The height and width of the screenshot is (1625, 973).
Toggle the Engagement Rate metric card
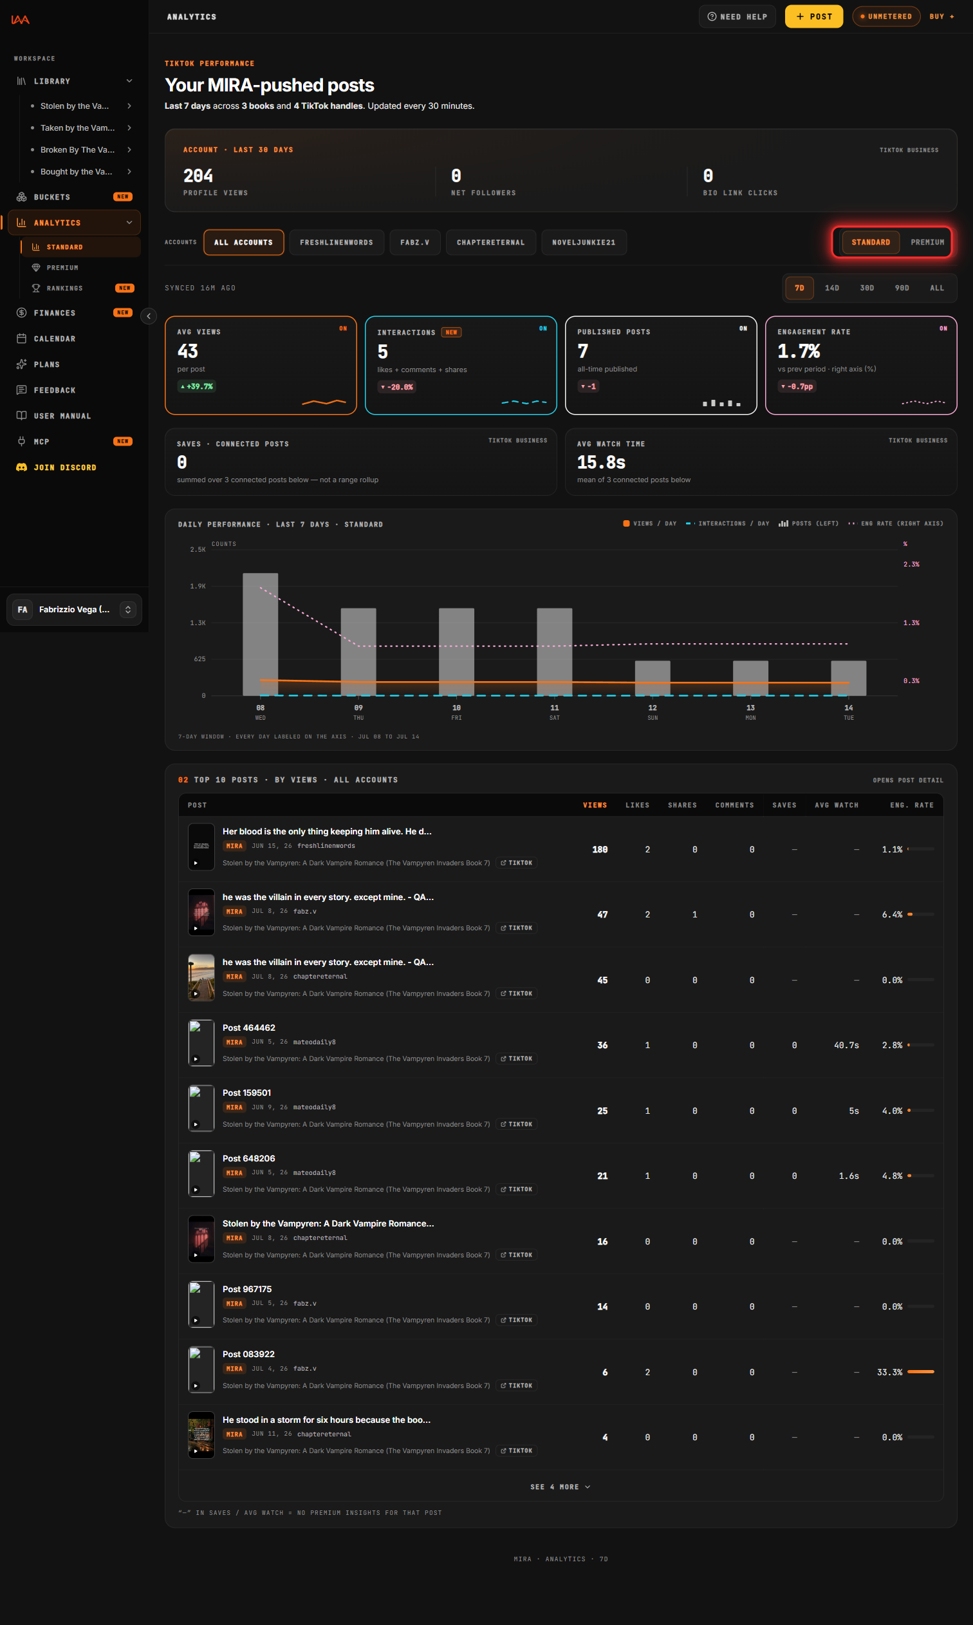[x=861, y=365]
